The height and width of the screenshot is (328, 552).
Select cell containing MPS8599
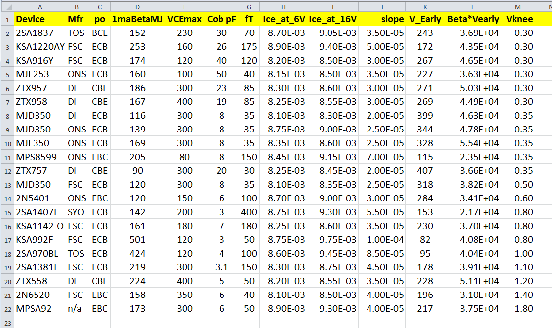pos(40,157)
